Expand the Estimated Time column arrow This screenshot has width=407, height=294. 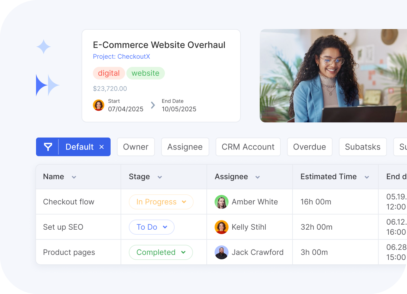[367, 177]
